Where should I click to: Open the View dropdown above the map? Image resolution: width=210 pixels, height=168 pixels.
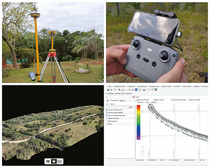pyautogui.click(x=148, y=102)
